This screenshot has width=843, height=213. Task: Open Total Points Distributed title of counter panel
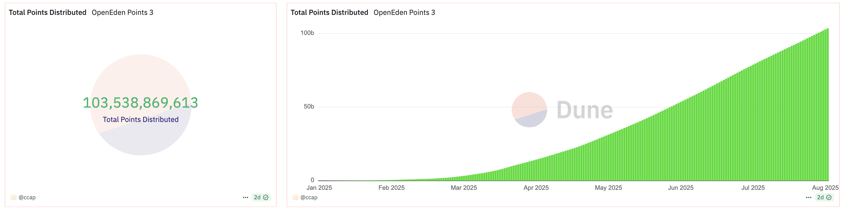47,12
